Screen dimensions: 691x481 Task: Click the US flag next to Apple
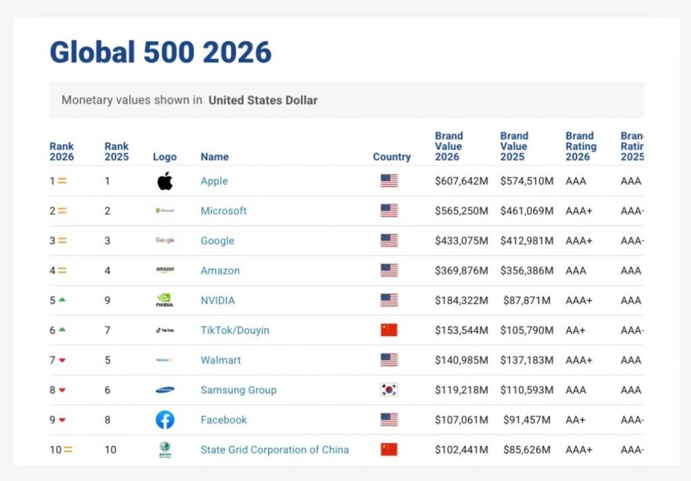tap(388, 181)
